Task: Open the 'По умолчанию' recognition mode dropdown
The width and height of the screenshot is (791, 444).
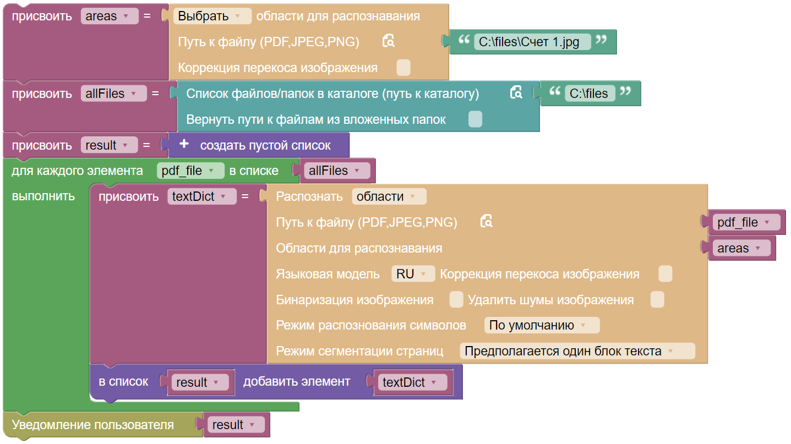Action: [542, 325]
